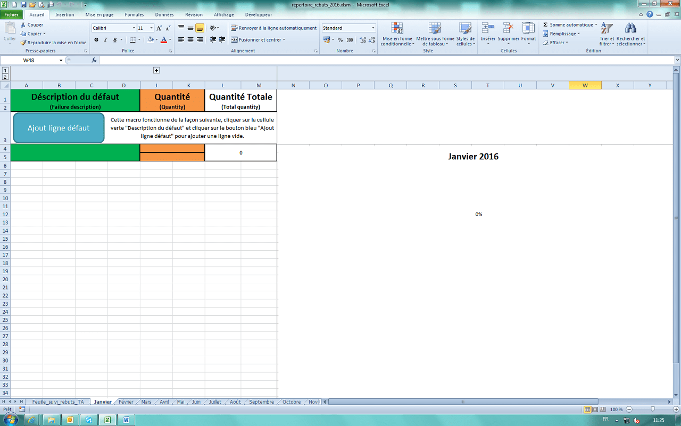Open the Feuille_suivi_rebuts_TA sheet tab

tap(58, 402)
